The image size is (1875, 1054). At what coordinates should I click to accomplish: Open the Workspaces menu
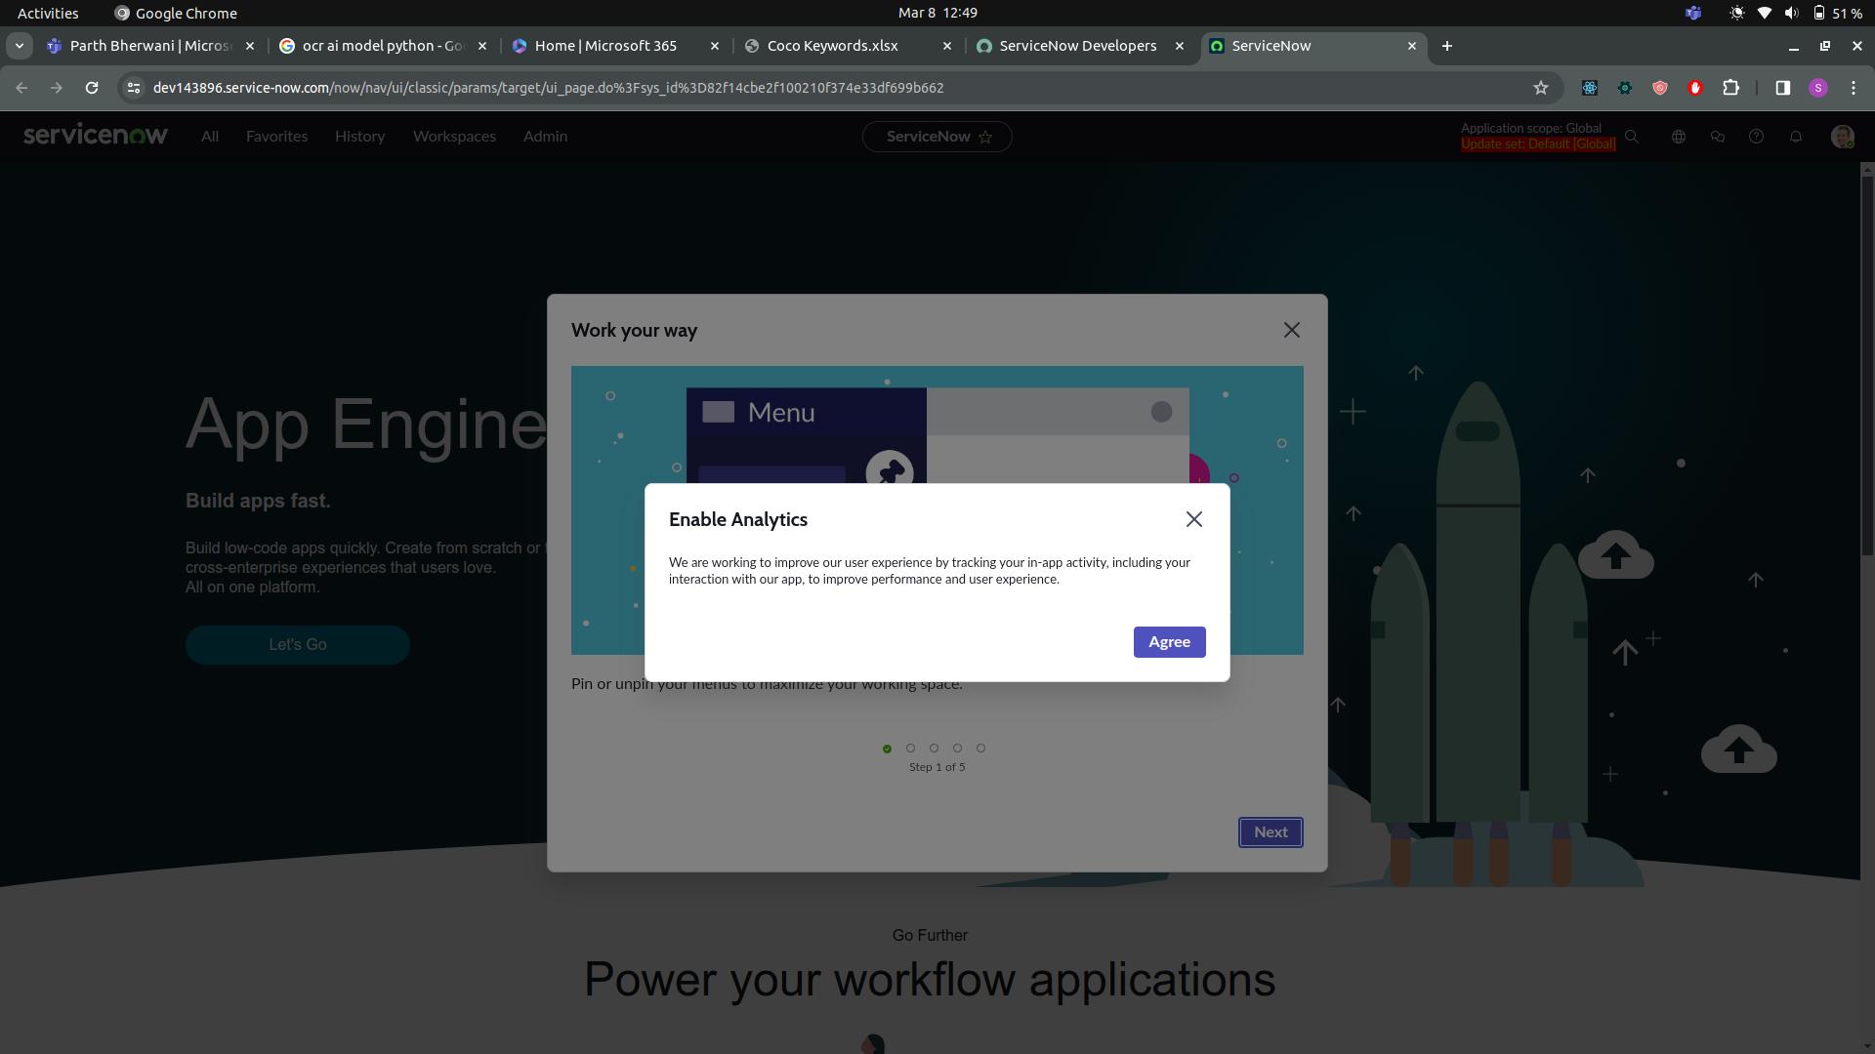(454, 137)
